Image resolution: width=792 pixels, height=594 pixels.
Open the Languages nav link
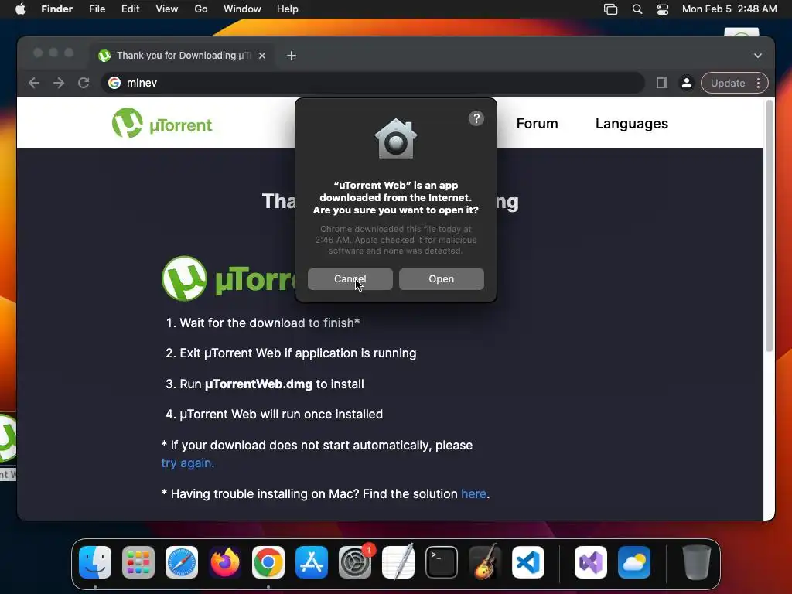click(x=632, y=123)
